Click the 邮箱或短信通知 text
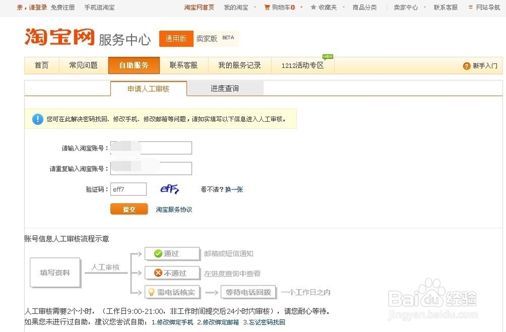Image resolution: width=506 pixels, height=332 pixels. click(x=229, y=254)
